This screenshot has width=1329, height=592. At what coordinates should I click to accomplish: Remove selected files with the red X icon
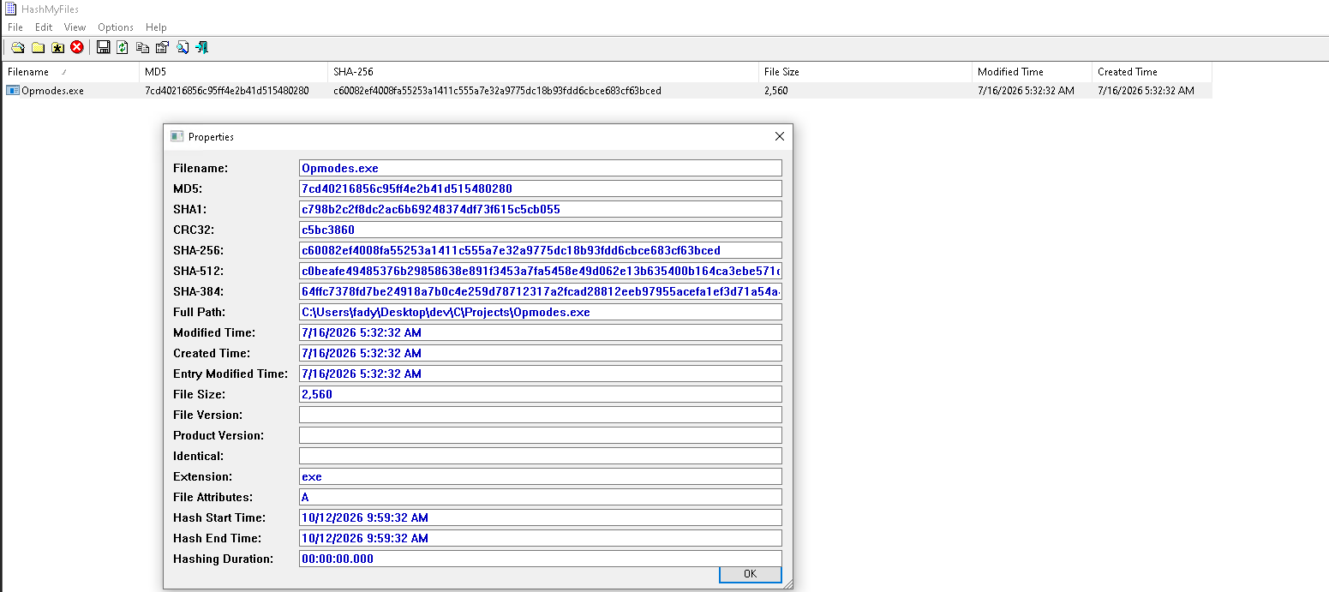click(77, 47)
